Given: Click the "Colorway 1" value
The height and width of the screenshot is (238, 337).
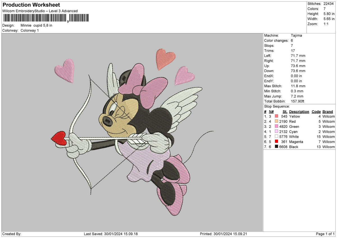Looking at the screenshot, I should coord(30,30).
